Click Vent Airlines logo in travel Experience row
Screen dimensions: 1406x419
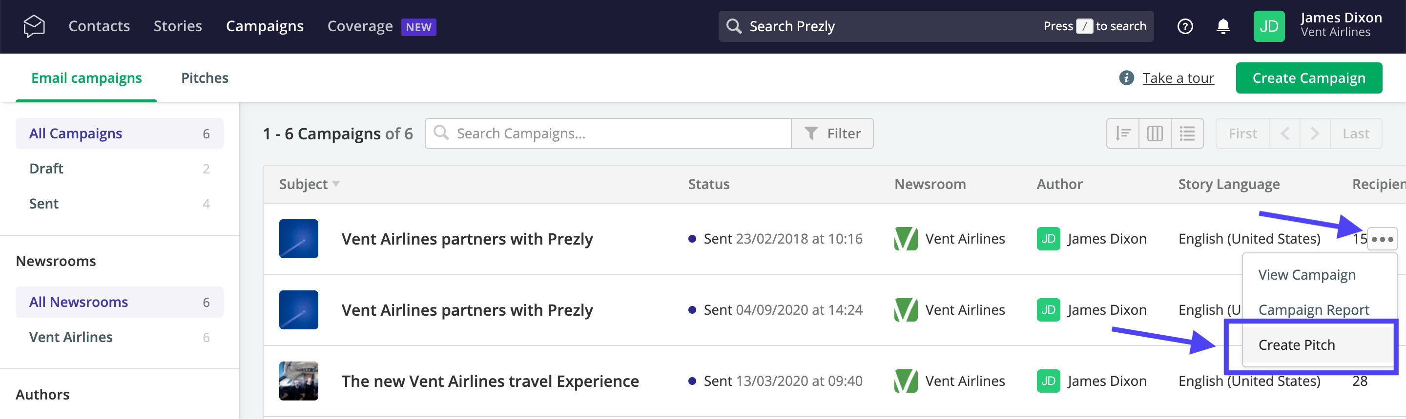pos(906,381)
